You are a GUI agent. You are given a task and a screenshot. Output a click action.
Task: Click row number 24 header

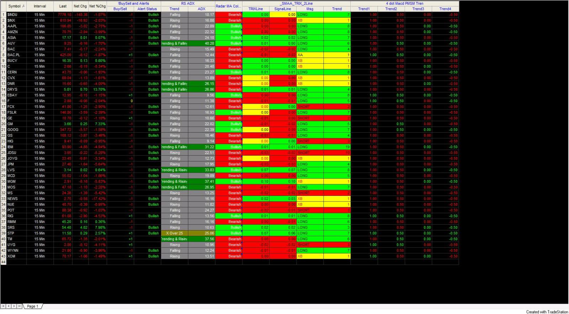click(x=4, y=147)
